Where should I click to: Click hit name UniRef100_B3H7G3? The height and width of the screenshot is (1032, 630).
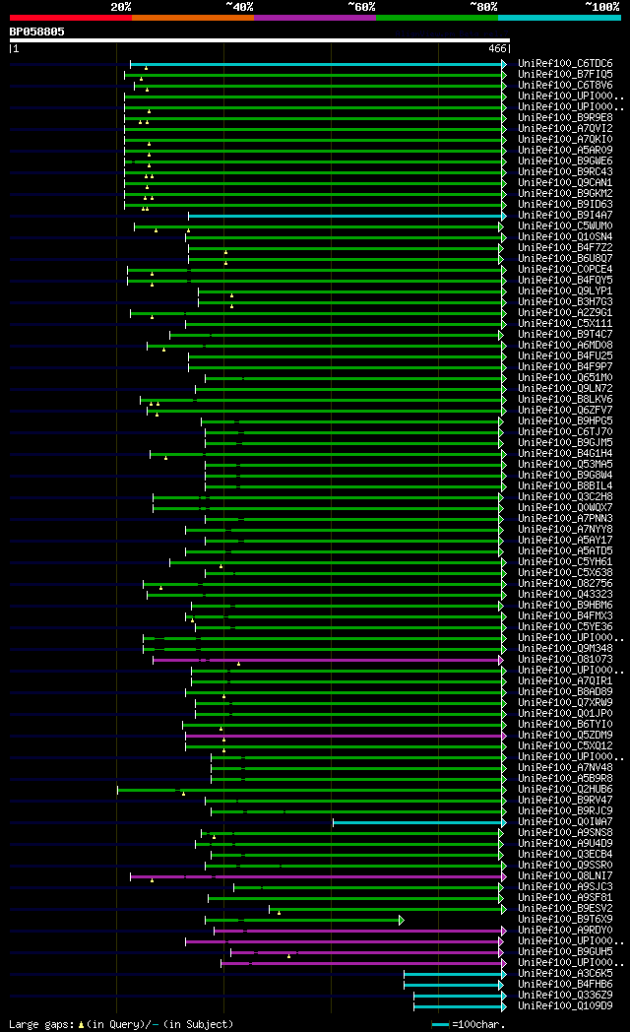click(x=565, y=302)
